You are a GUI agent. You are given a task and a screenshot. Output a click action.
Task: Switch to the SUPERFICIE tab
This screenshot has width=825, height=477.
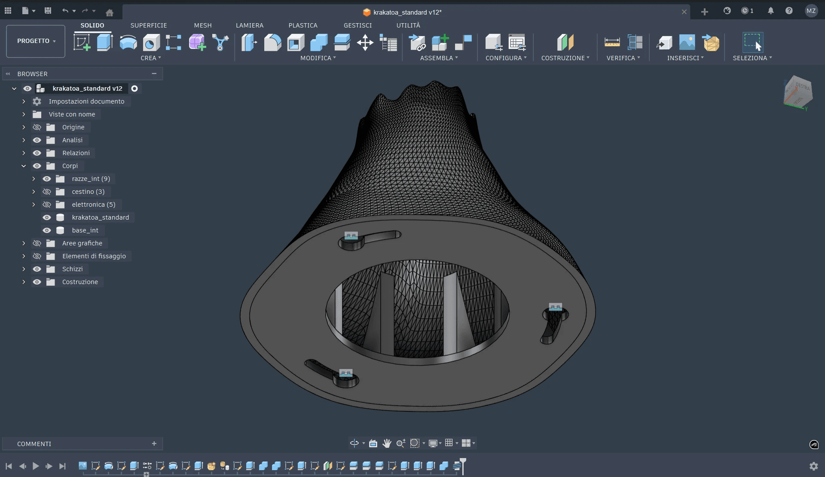coord(148,25)
